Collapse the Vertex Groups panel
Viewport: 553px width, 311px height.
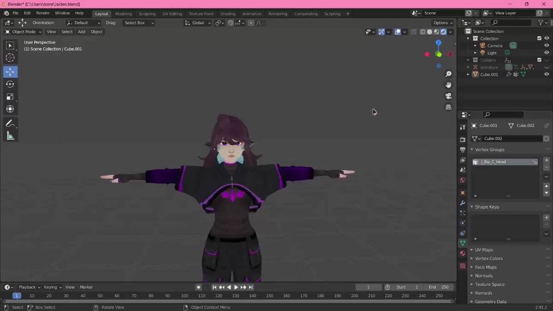(489, 149)
